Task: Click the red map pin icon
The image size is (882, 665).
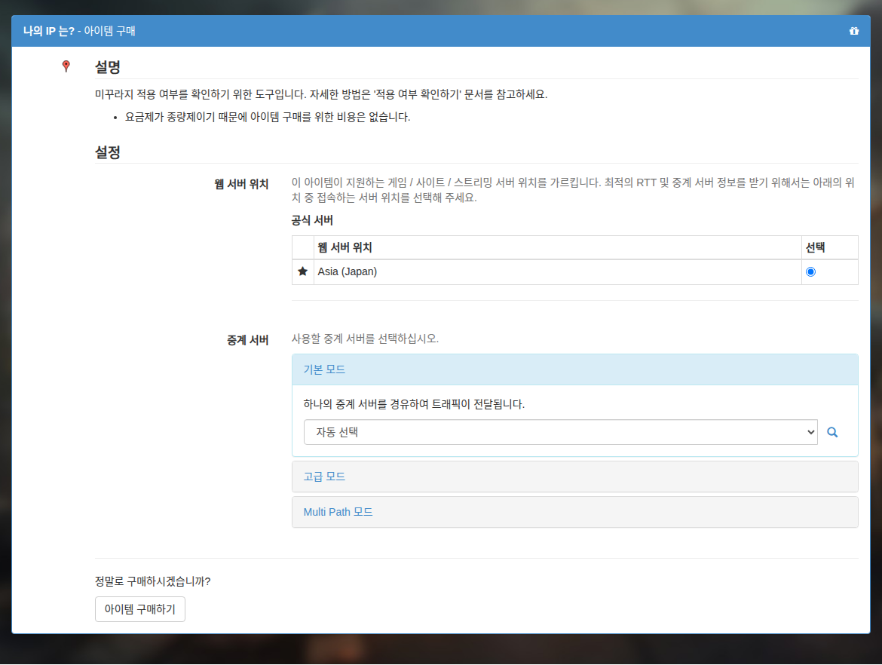Action: 66,66
